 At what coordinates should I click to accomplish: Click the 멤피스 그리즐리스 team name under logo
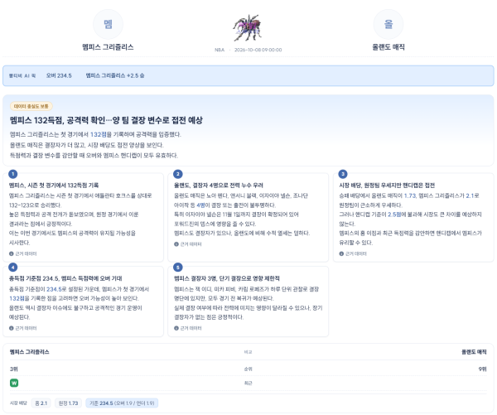pos(108,47)
